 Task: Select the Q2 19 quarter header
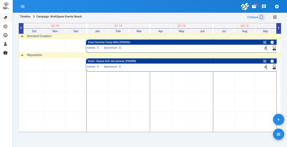(182, 26)
